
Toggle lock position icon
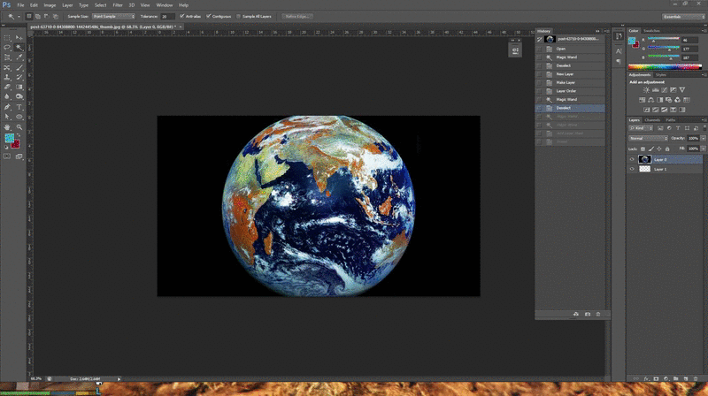(659, 148)
